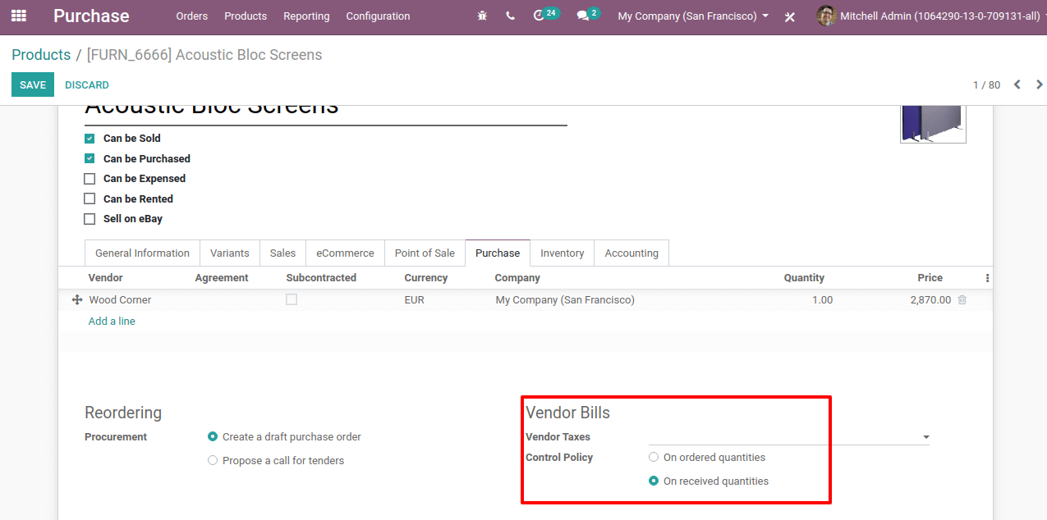Go to Products breadcrumb link
The width and height of the screenshot is (1047, 520).
pos(41,55)
